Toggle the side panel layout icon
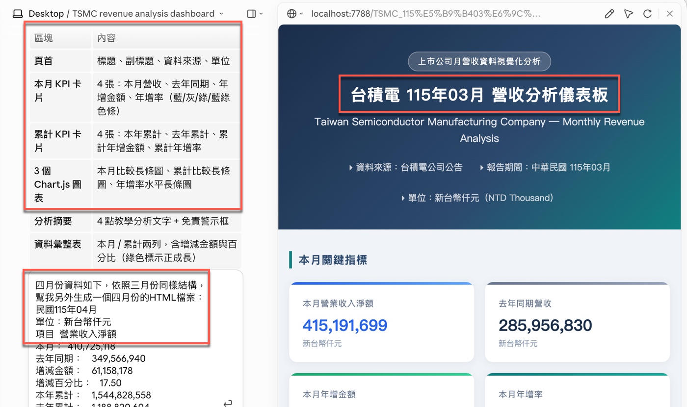The width and height of the screenshot is (687, 407). coord(251,14)
